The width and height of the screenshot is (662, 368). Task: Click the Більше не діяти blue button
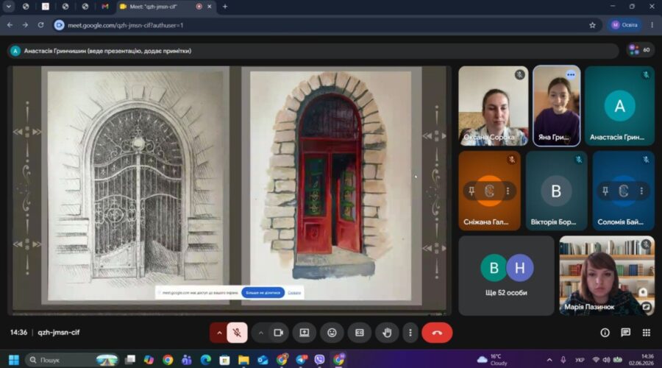point(263,292)
